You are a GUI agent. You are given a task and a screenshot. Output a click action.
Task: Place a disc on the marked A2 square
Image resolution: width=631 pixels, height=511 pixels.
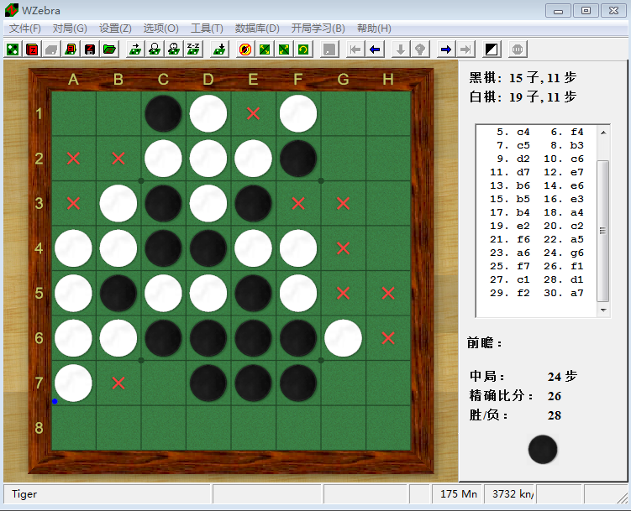pos(73,159)
